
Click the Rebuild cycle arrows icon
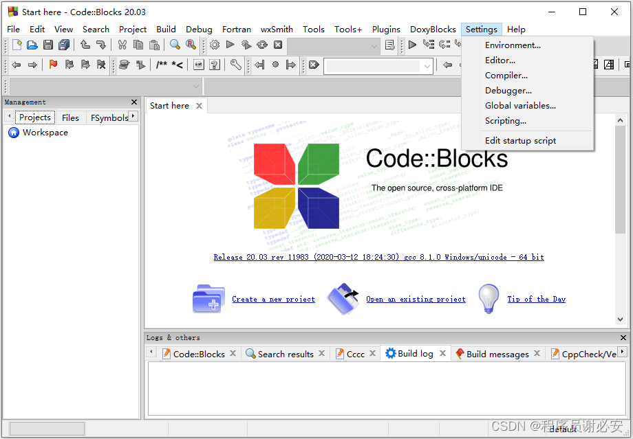pyautogui.click(x=262, y=45)
